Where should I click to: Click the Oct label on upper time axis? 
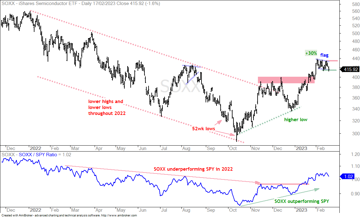tap(233, 148)
